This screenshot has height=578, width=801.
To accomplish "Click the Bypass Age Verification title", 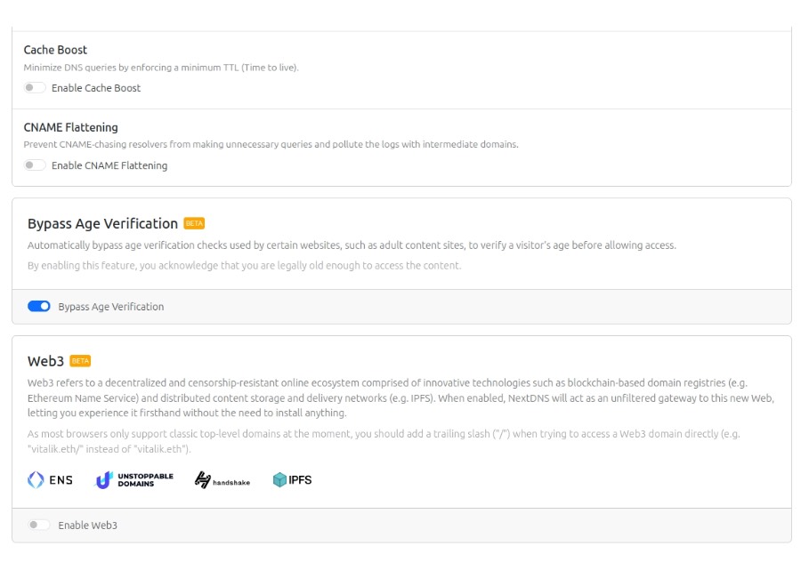I will (x=102, y=224).
